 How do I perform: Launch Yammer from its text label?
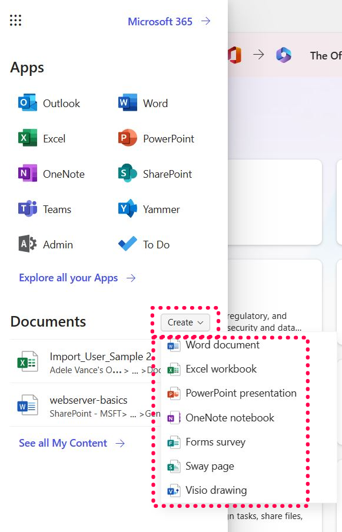(161, 210)
